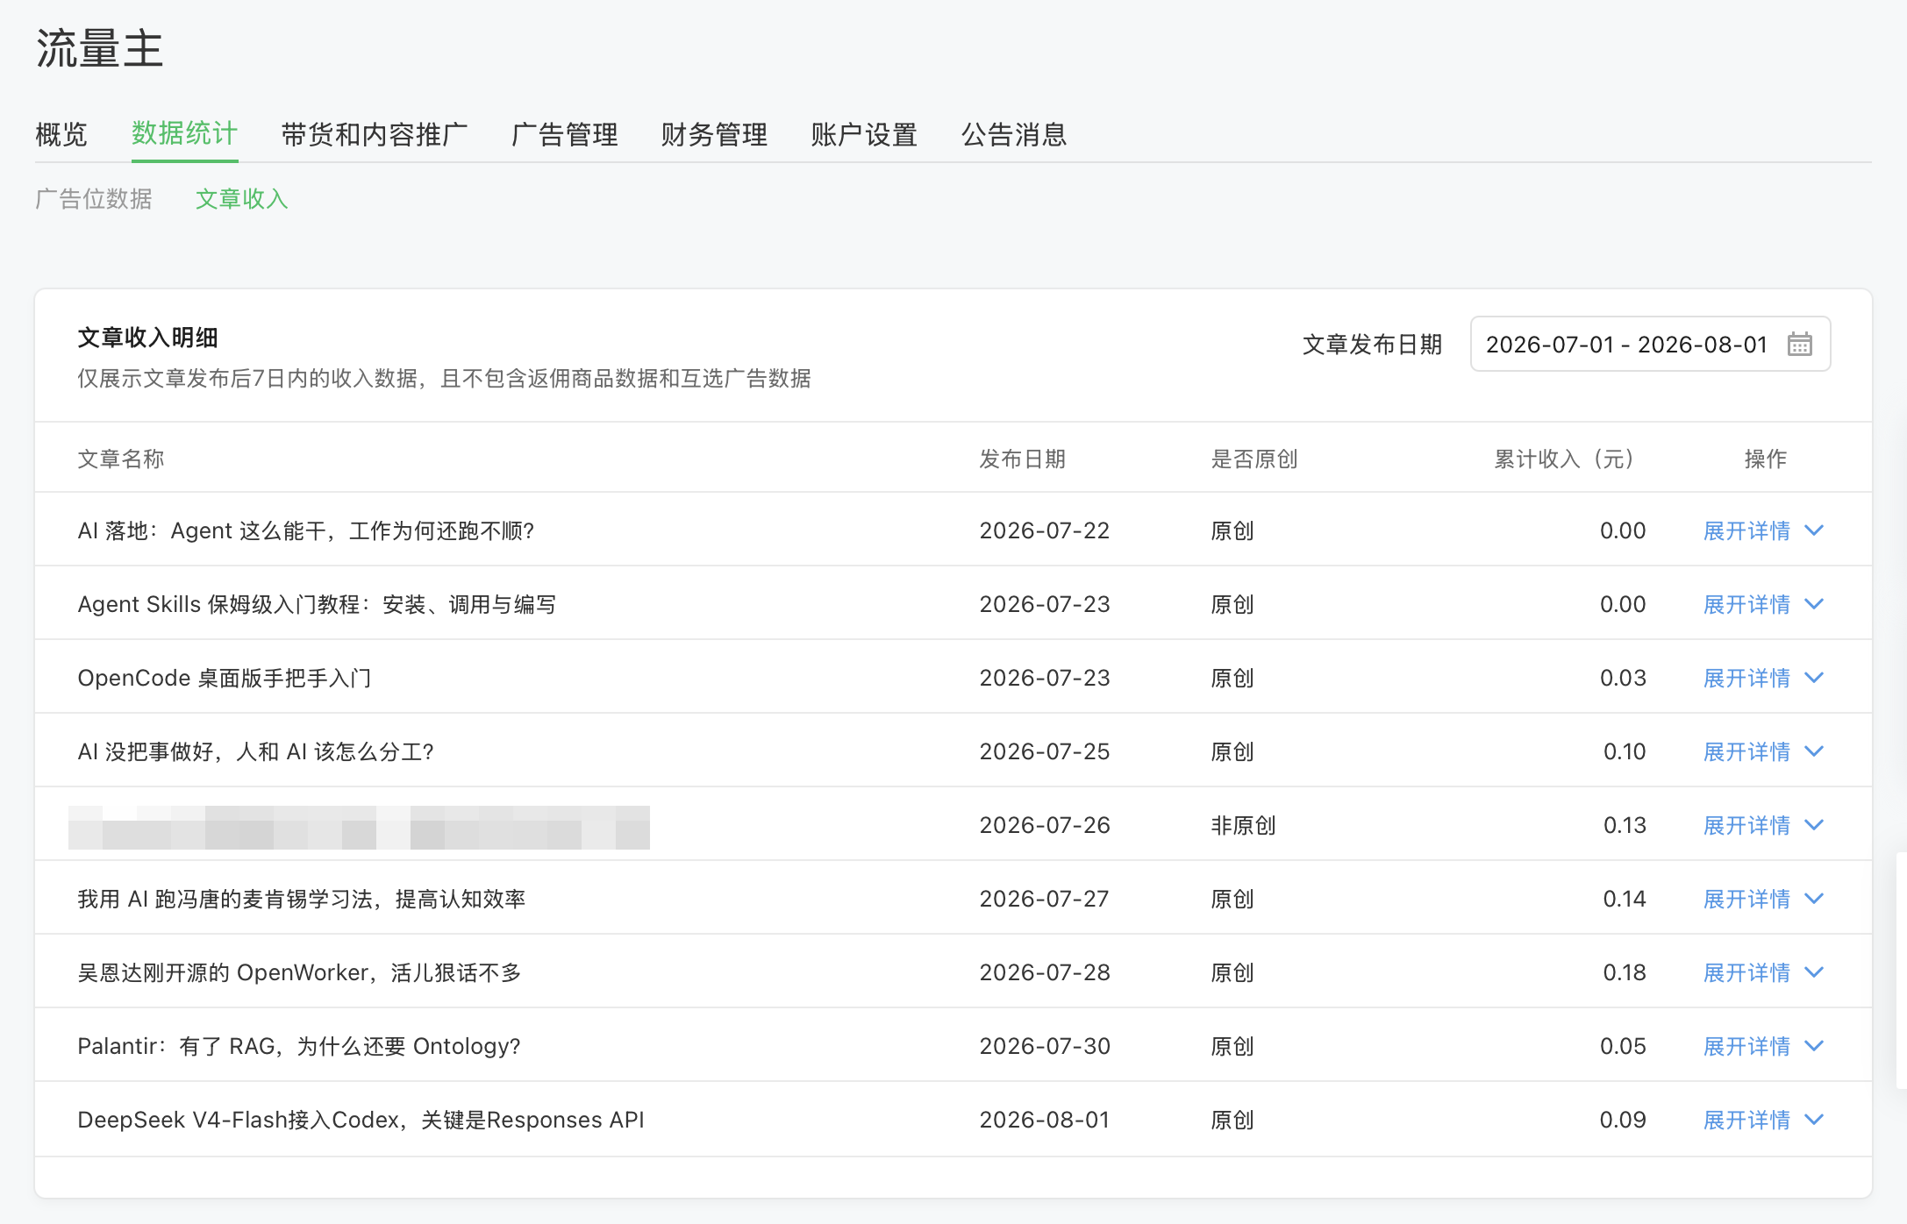
Task: Expand chevron in OpenWorker article row
Action: 1815,972
